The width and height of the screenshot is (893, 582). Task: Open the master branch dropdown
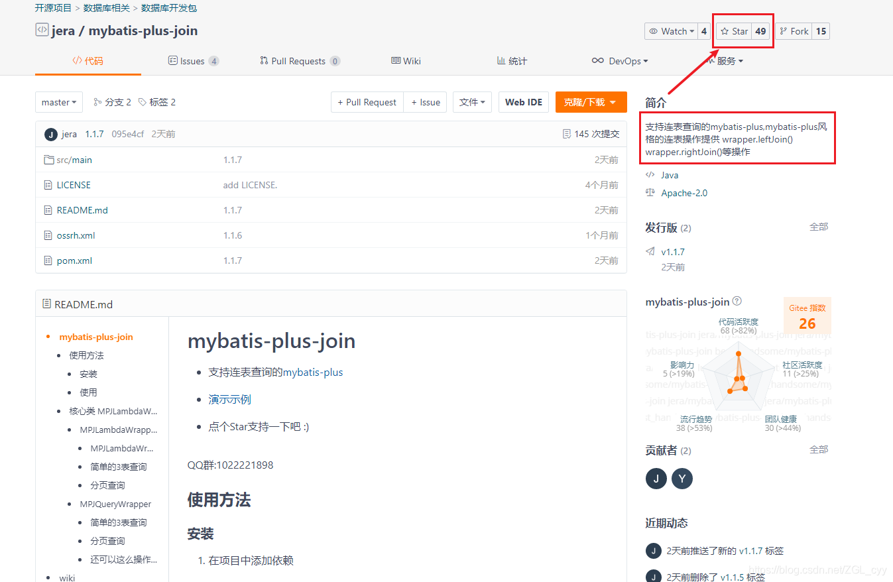pyautogui.click(x=59, y=102)
